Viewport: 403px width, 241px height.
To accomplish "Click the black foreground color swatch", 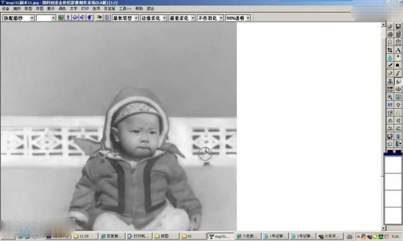I will pyautogui.click(x=393, y=154).
